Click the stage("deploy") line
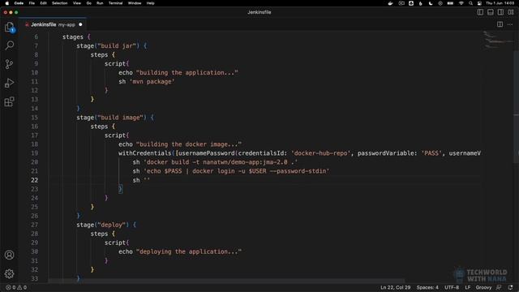This screenshot has width=519, height=292. (x=106, y=225)
